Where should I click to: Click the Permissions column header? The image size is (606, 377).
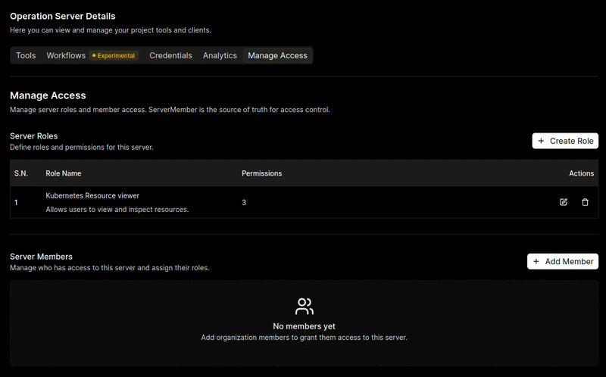pos(261,173)
